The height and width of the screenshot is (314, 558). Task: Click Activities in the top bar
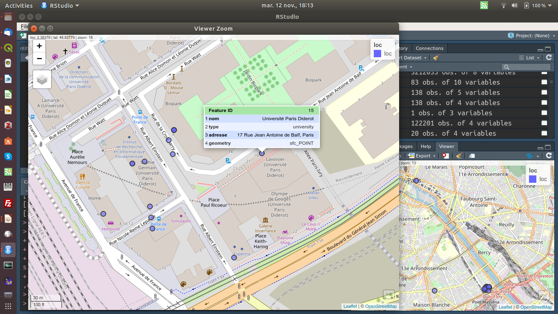point(19,5)
